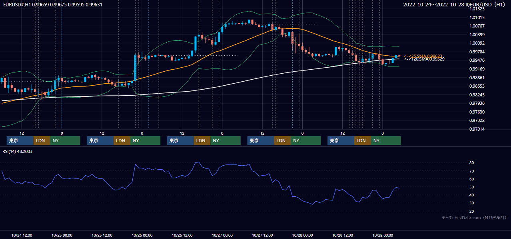The width and height of the screenshot is (511, 239).
Task: Click RSI axis level 40
Action: [472, 195]
